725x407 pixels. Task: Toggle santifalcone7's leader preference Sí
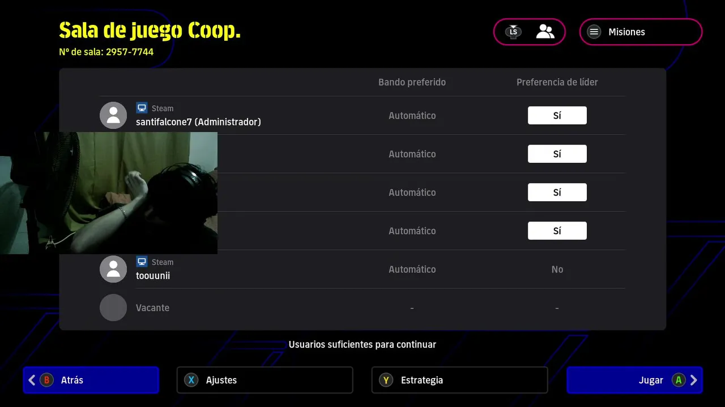pos(557,115)
